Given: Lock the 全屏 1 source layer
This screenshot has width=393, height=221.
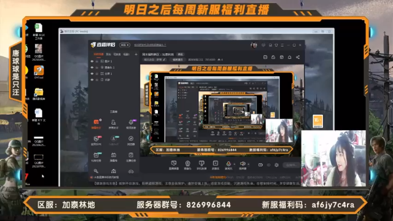Looking at the screenshot, I should click(x=97, y=74).
